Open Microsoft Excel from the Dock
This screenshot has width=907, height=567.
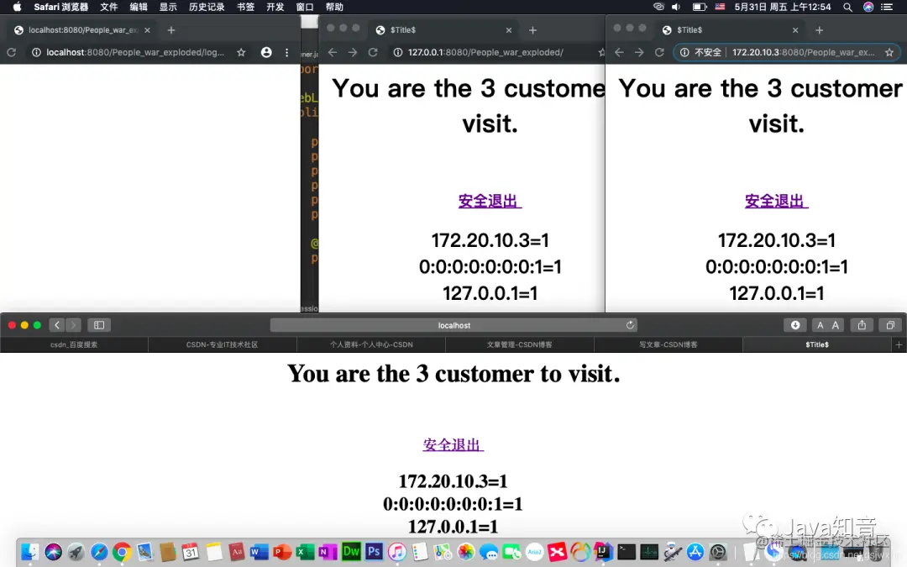click(305, 552)
